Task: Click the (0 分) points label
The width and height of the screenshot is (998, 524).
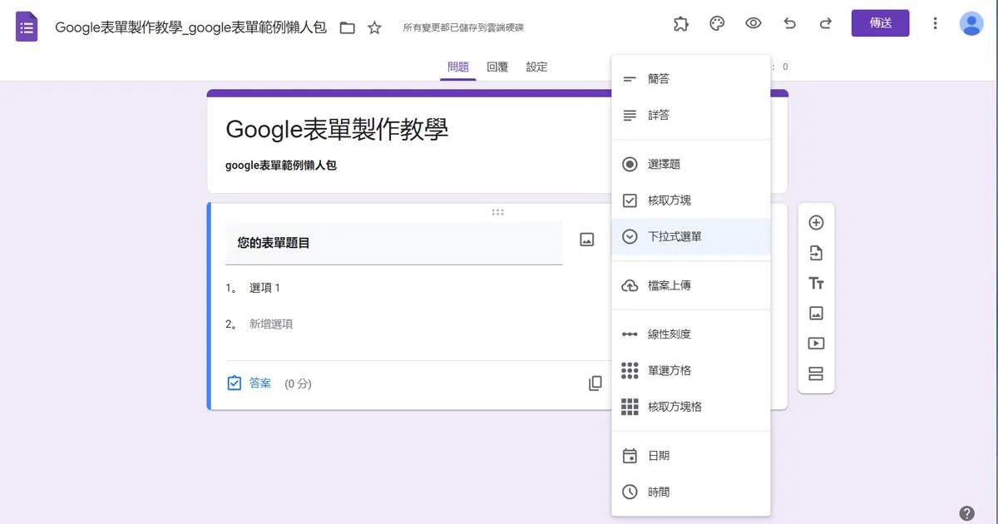Action: pyautogui.click(x=298, y=384)
